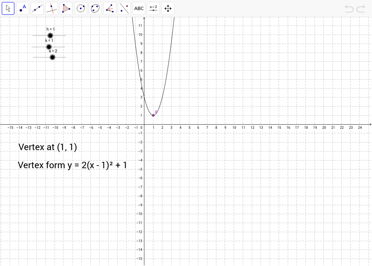This screenshot has height=266, width=372.
Task: Select vertex point A on the parabola
Action: 153,115
